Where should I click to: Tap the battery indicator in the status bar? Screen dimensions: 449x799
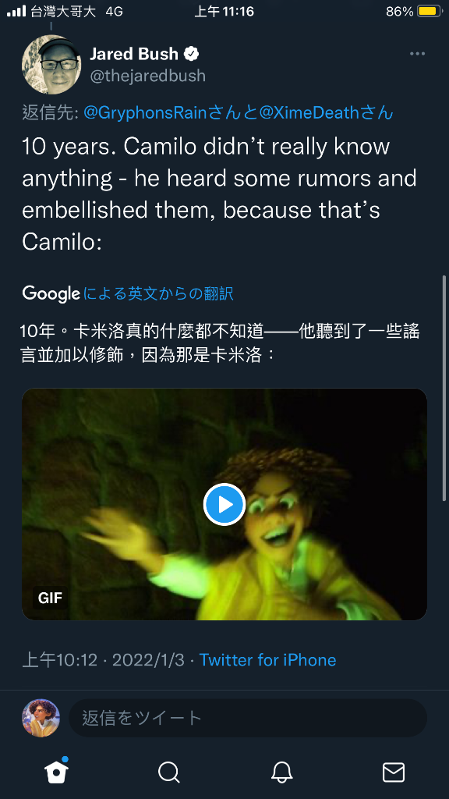429,11
